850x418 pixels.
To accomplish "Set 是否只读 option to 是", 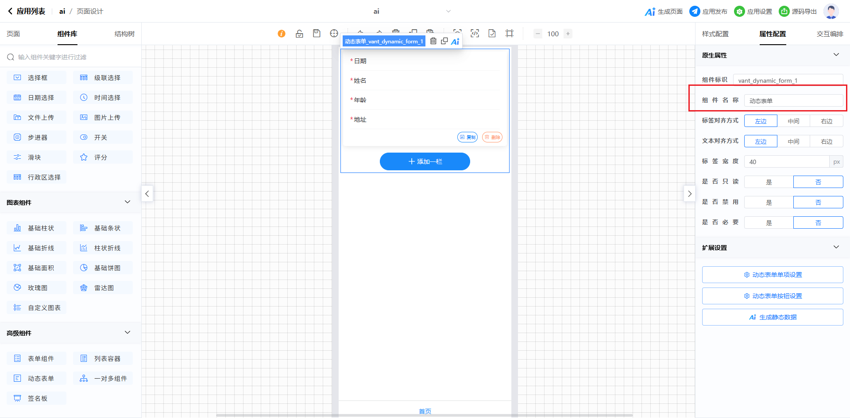I will click(769, 182).
